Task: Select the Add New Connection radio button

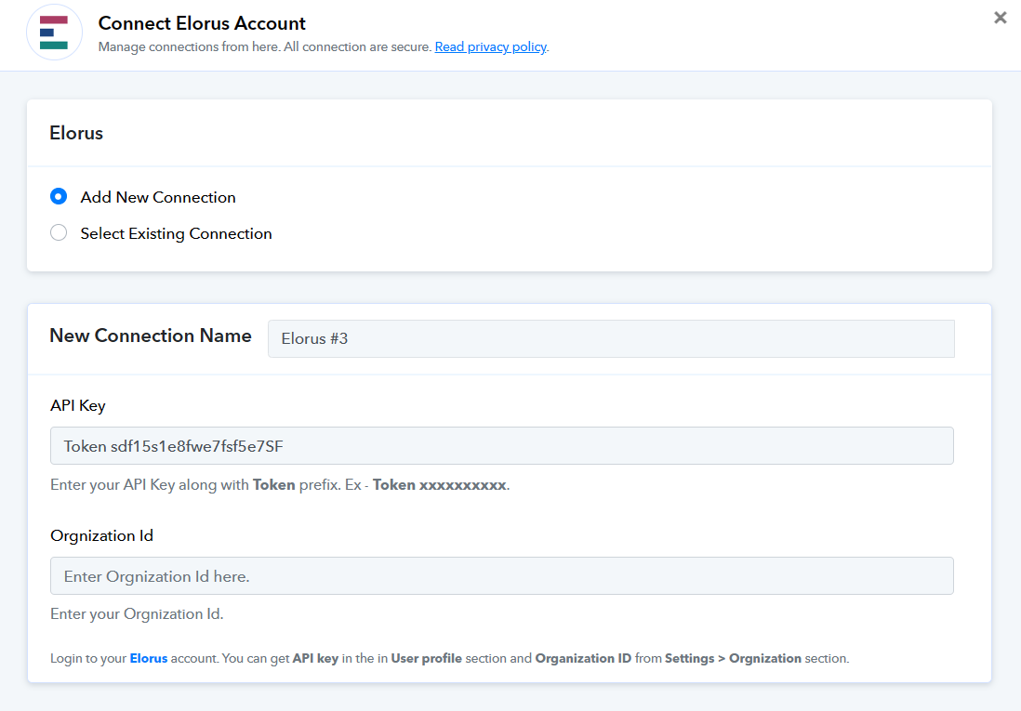Action: pos(59,197)
